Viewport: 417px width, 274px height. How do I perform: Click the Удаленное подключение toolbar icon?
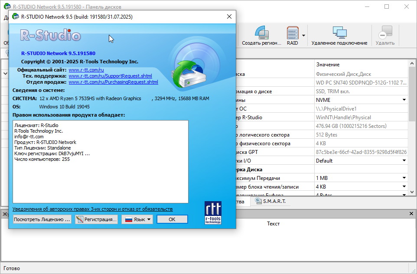click(339, 36)
